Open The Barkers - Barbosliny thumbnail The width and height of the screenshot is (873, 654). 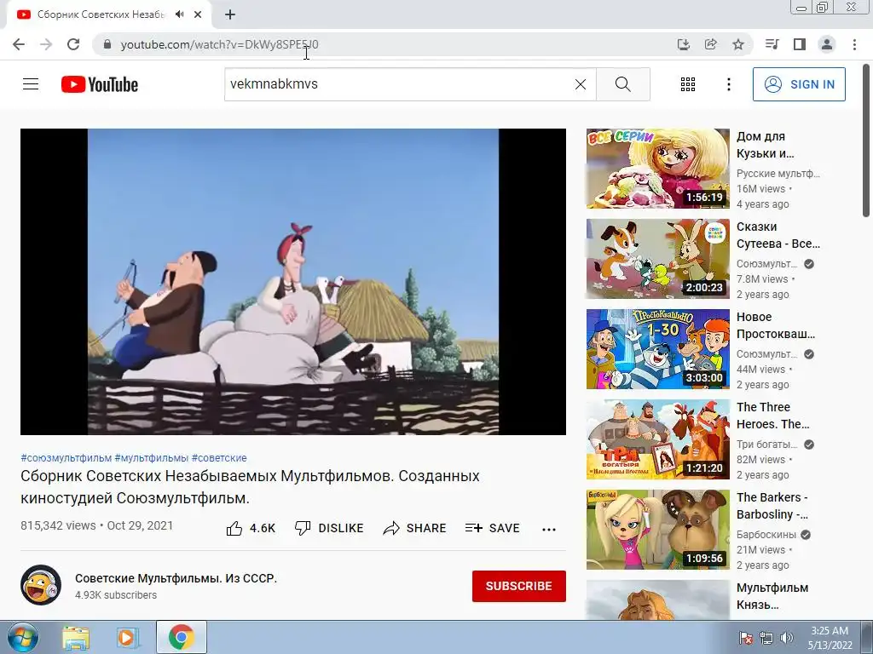coord(657,530)
